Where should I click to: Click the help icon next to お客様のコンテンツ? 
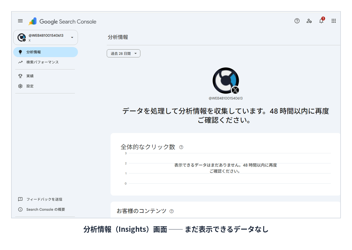[x=172, y=211]
